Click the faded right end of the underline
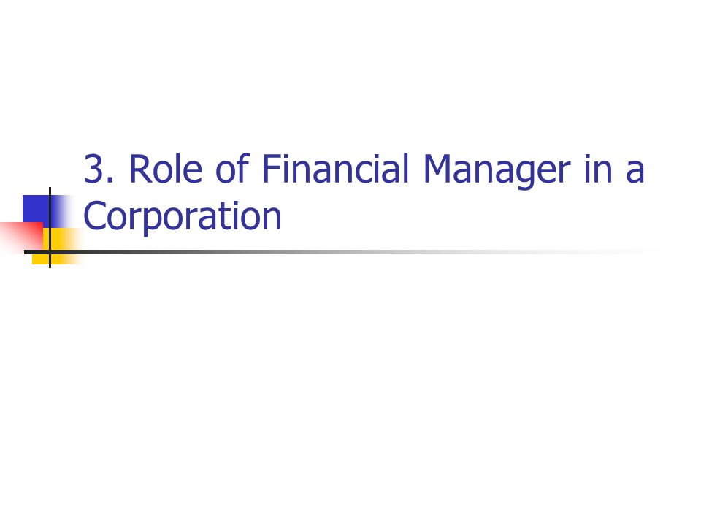The height and width of the screenshot is (526, 701). tap(626, 252)
